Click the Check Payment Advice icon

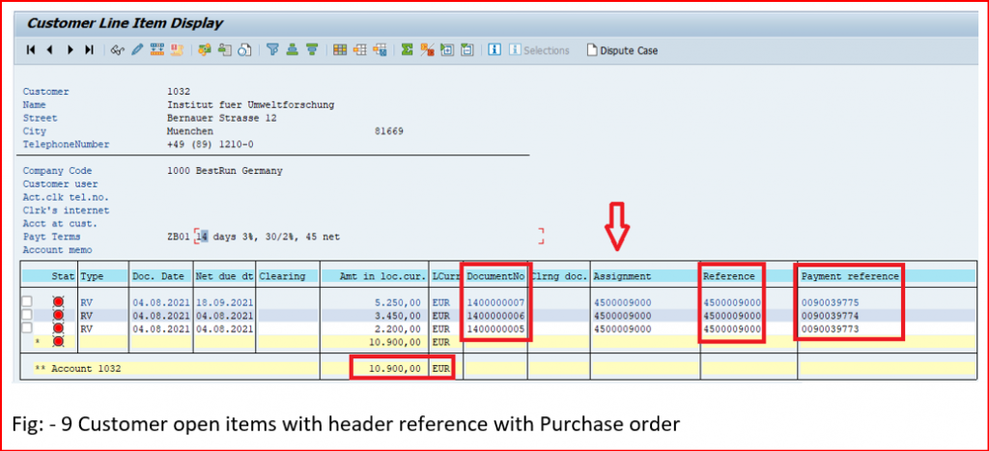177,50
